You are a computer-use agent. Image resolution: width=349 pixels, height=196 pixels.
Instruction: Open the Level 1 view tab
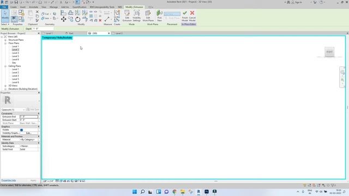(49, 33)
